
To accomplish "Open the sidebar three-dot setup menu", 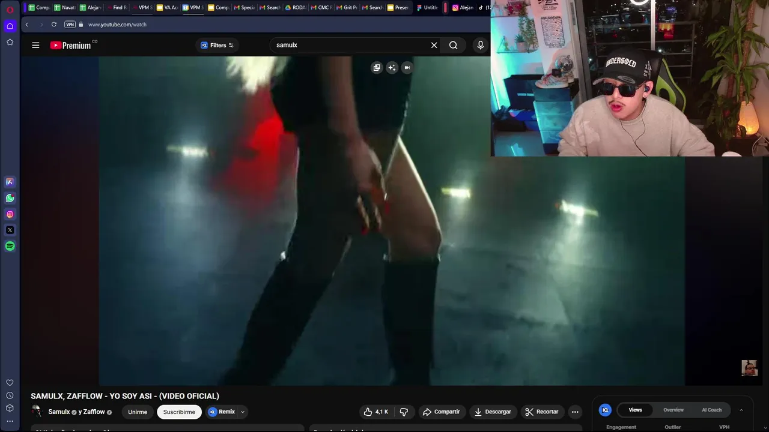I will pyautogui.click(x=10, y=421).
